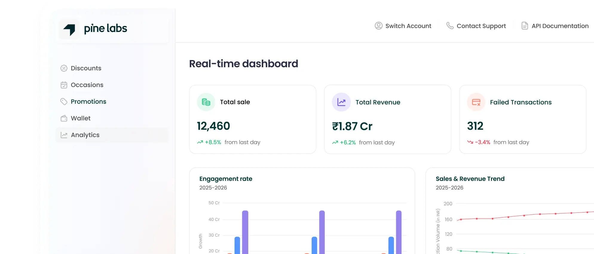
Task: Click the 40 Cr axis label
Action: 214,219
